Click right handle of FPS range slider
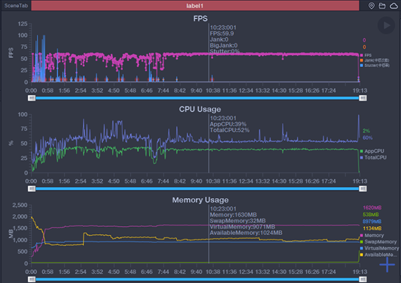The image size is (401, 283). point(363,98)
